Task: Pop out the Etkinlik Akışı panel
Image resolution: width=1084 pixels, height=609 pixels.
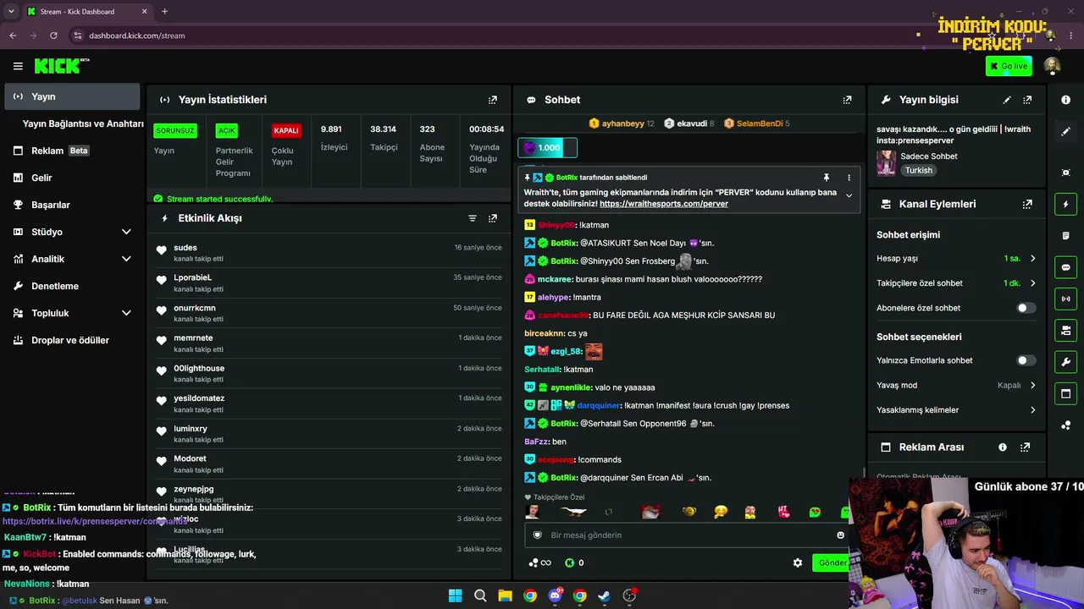Action: point(493,218)
